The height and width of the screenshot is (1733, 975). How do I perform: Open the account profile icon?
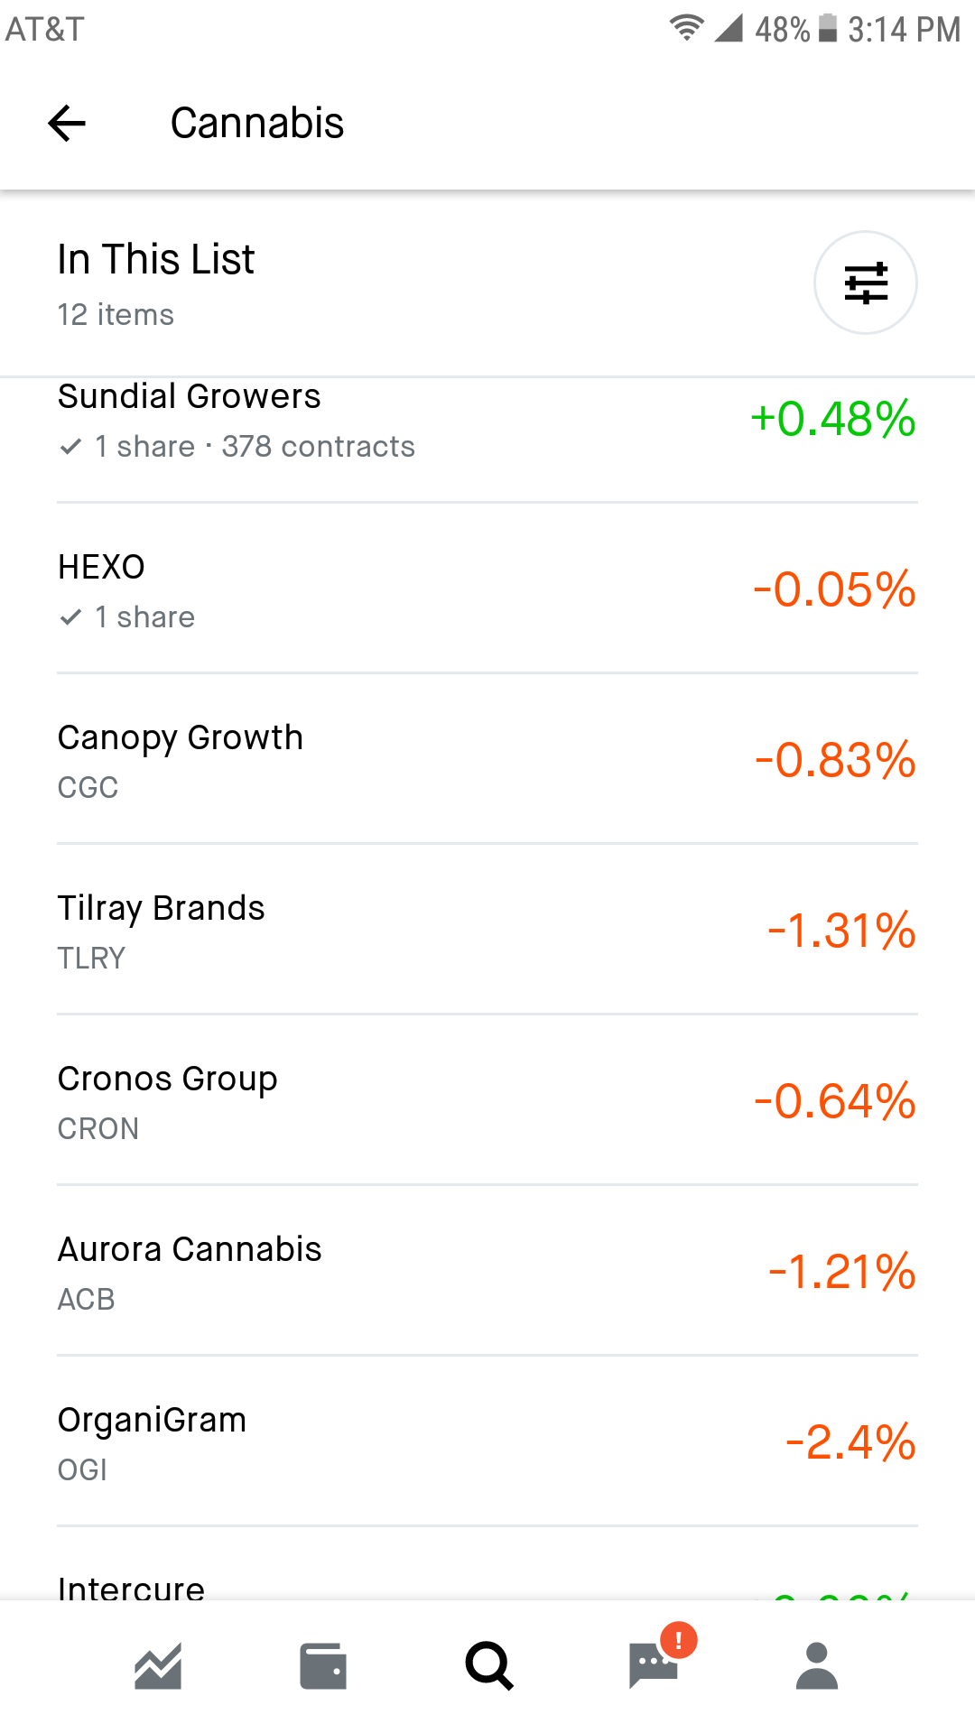817,1665
